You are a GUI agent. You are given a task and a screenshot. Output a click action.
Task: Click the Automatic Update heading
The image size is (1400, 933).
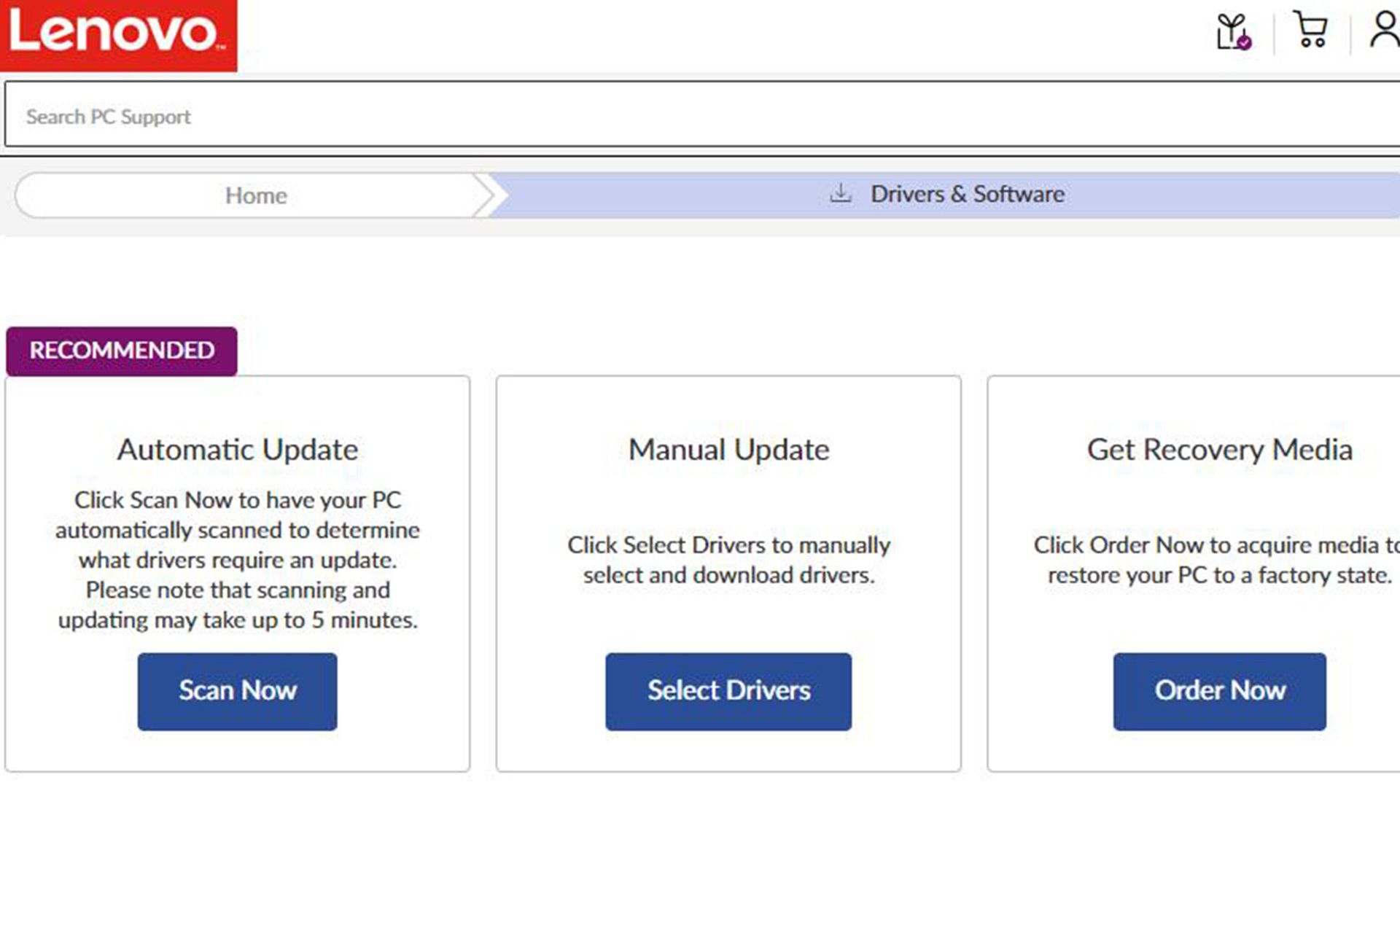pos(238,450)
